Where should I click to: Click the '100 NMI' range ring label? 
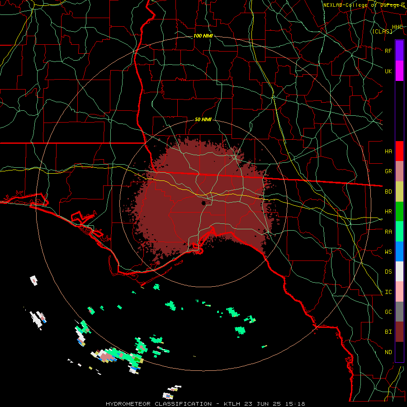click(x=203, y=36)
